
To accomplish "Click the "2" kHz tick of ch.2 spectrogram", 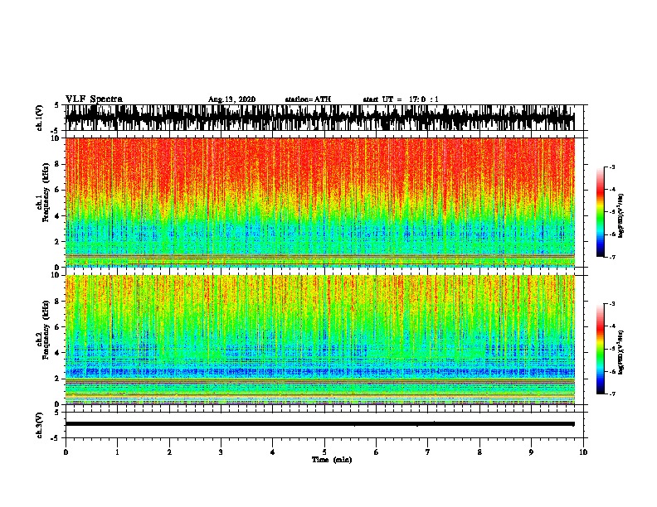I will (x=58, y=379).
